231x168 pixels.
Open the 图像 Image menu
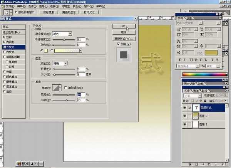(32, 6)
